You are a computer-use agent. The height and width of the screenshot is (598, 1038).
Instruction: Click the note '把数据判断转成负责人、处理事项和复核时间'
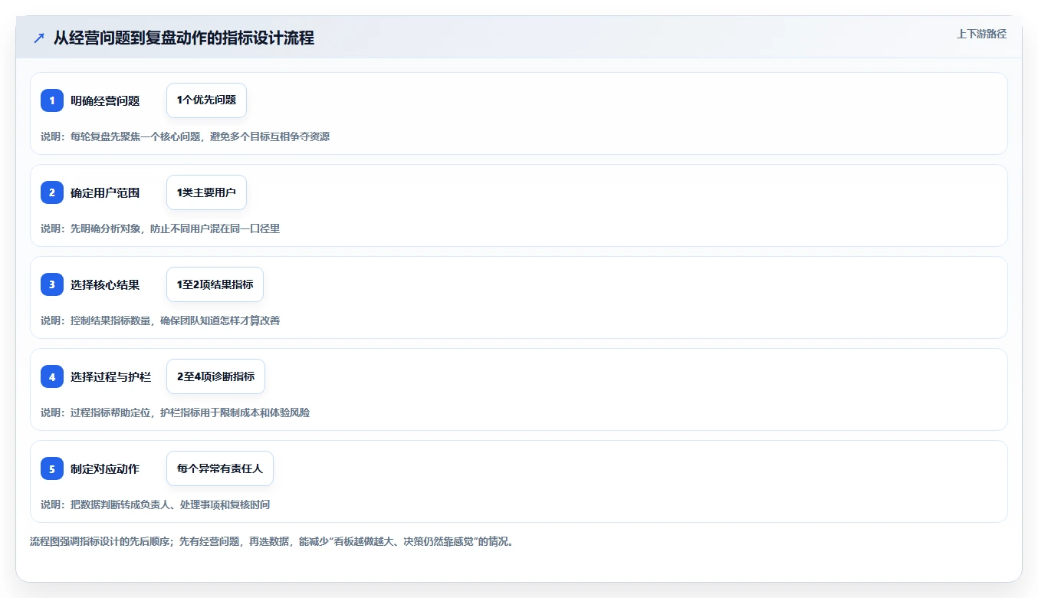coord(170,504)
